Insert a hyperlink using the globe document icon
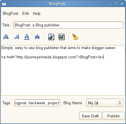Image resolution: width=126 pixels, height=124 pixels. [51, 37]
